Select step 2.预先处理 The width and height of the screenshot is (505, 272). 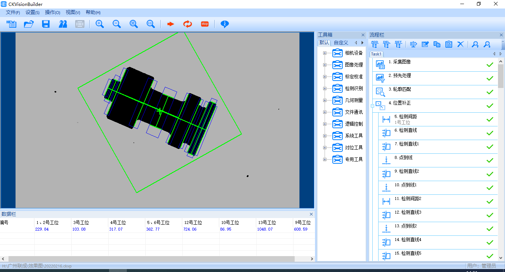(435, 78)
